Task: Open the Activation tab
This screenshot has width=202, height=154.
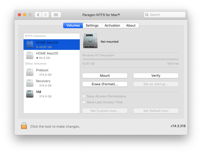Action: 112,26
